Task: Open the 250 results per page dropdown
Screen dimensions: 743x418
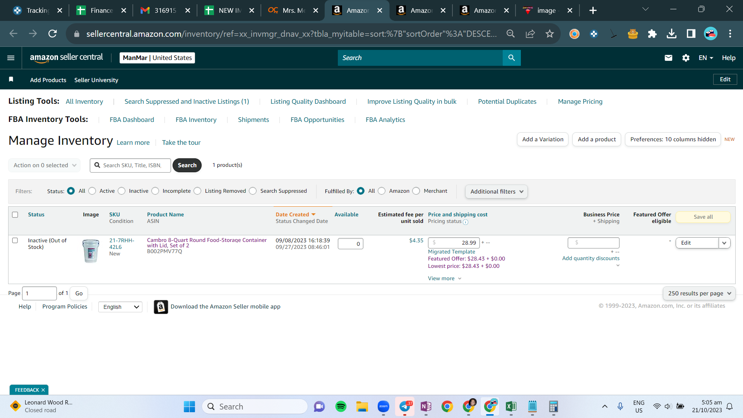Action: coord(699,293)
